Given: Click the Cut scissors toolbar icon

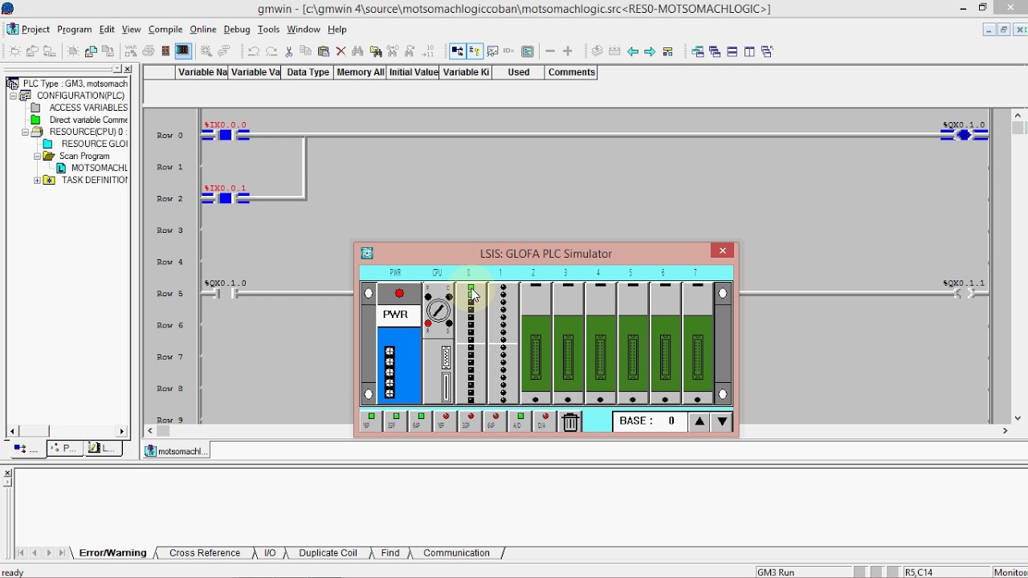Looking at the screenshot, I should (289, 51).
